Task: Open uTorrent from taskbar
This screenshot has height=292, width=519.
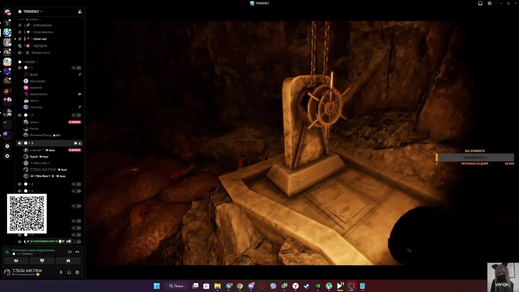Action: pyautogui.click(x=329, y=286)
